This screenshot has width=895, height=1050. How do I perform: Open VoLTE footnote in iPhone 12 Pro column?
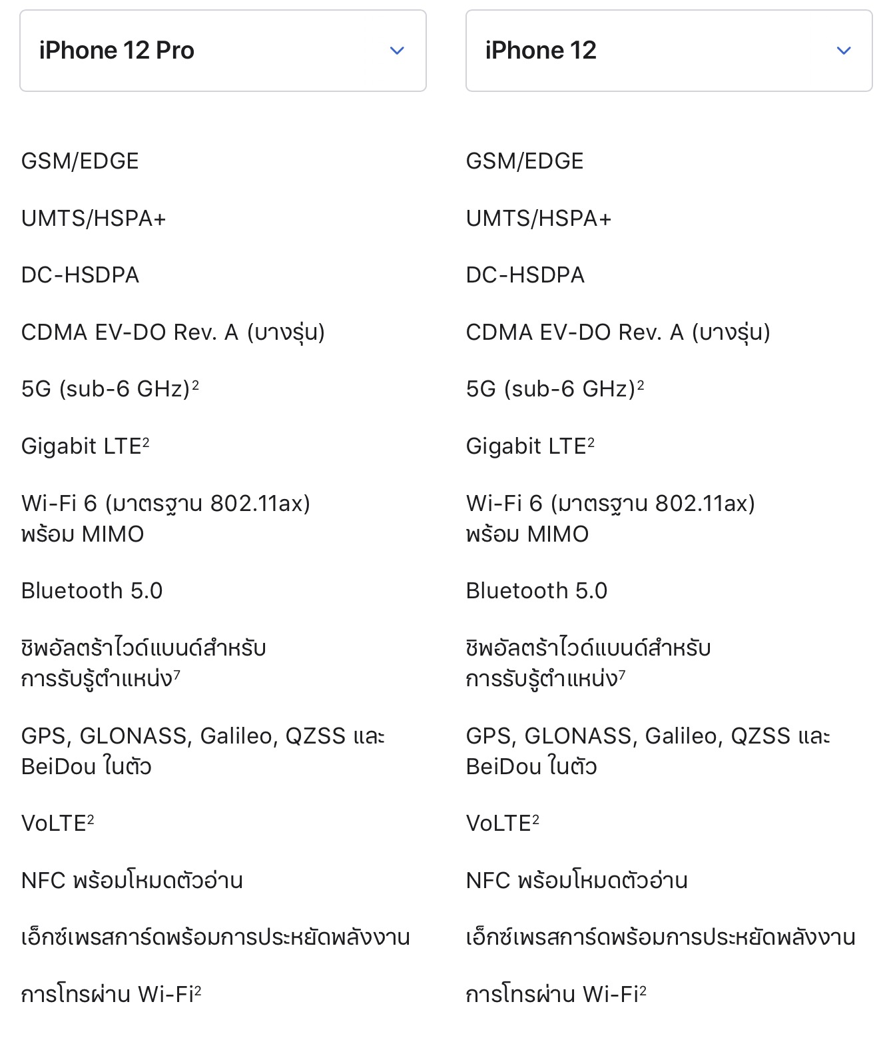(x=91, y=819)
